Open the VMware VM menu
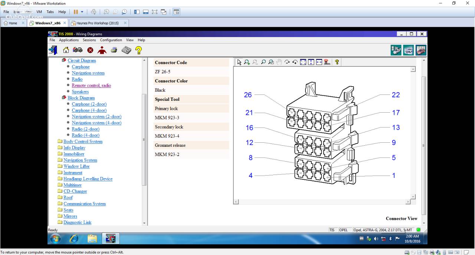Viewport: 475px width, 255px height. click(x=39, y=12)
